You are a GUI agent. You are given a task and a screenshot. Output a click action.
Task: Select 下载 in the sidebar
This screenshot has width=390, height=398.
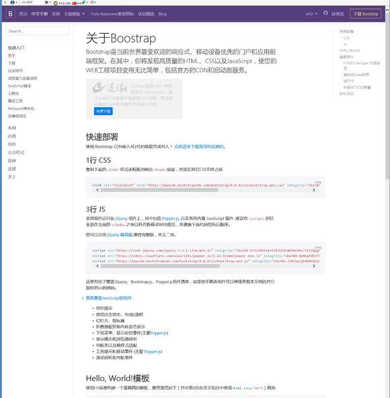(11, 63)
